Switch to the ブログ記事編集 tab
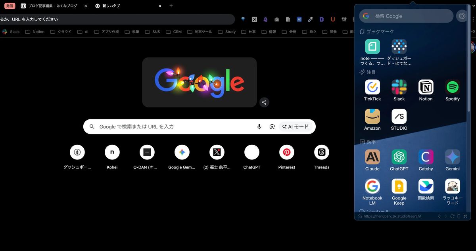This screenshot has height=251, width=476. [53, 6]
